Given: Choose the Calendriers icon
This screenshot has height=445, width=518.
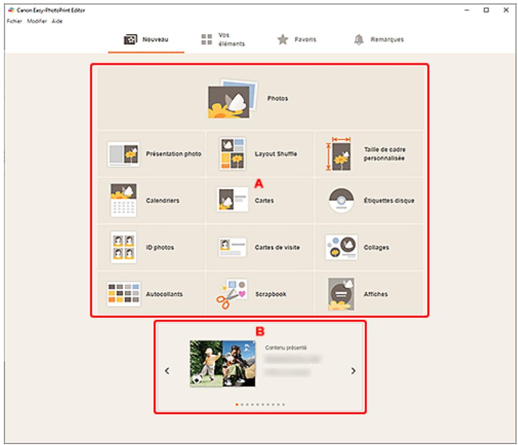Looking at the screenshot, I should coord(123,200).
